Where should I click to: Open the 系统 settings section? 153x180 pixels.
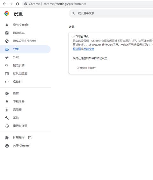click(x=25, y=118)
